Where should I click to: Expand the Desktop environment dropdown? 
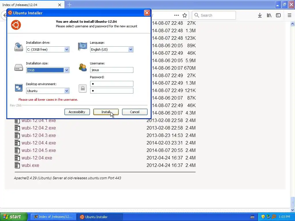[x=67, y=91]
